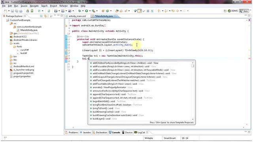The height and width of the screenshot is (142, 253).
Task: Click the Search toolbar icon
Action: tap(126, 11)
